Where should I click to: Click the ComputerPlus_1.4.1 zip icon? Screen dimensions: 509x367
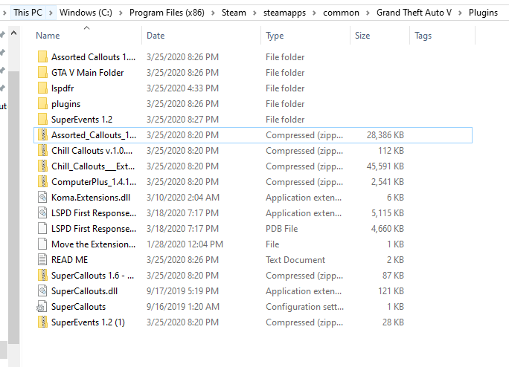click(x=42, y=181)
